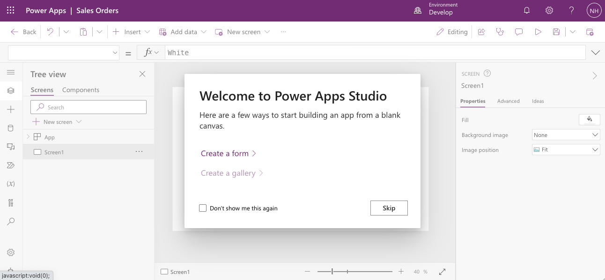
Task: Click the notifications bell icon
Action: 527,10
